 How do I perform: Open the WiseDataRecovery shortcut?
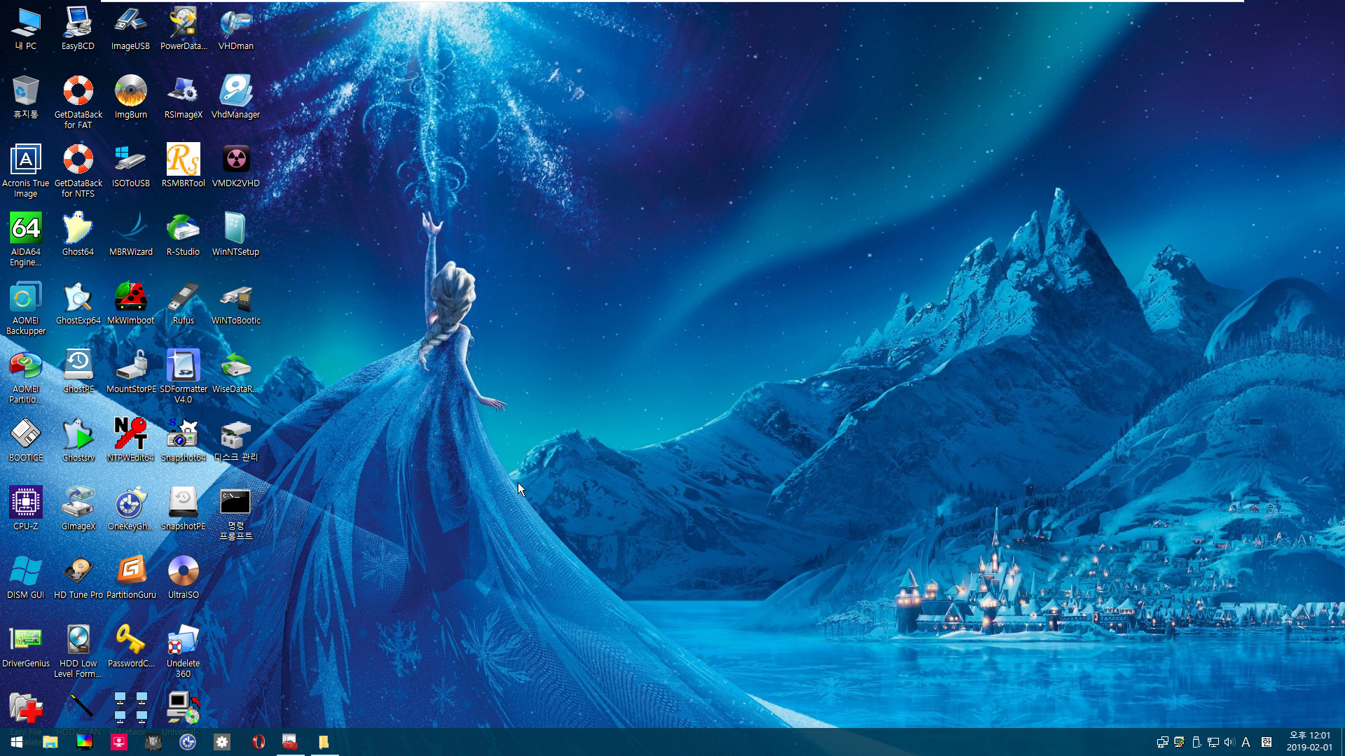[x=236, y=372]
